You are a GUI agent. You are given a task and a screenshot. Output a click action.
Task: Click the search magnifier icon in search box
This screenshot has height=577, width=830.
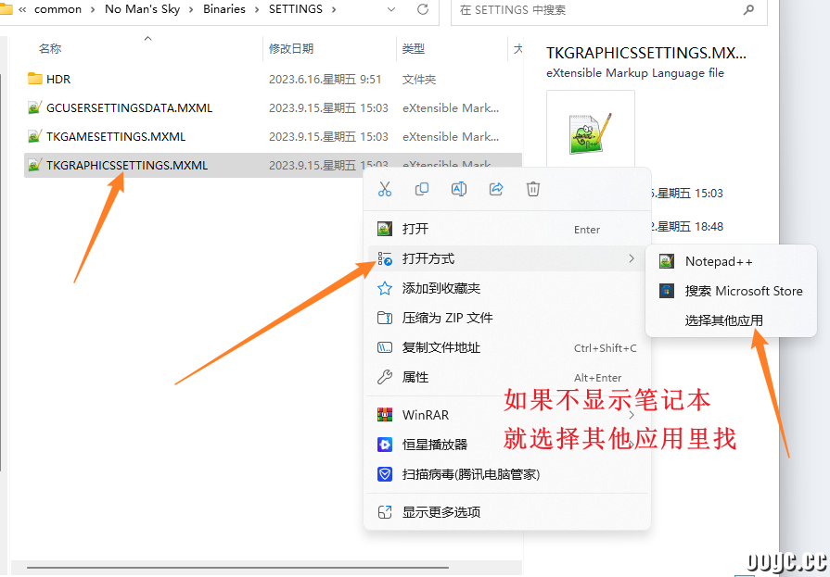(748, 9)
